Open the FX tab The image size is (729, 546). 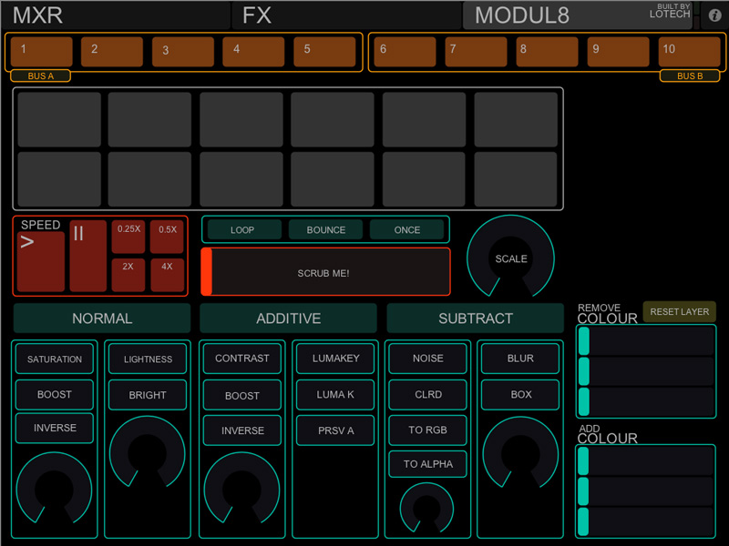257,15
